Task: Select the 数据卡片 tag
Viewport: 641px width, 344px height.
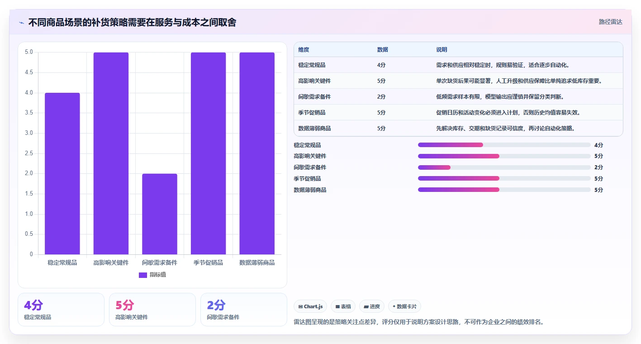Action: 404,306
